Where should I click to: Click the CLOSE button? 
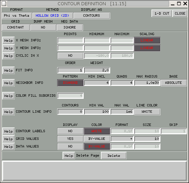(180, 13)
